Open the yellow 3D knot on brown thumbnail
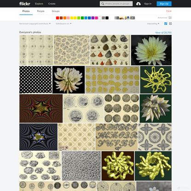Viewport: 191px width, 191px height. tap(118, 166)
